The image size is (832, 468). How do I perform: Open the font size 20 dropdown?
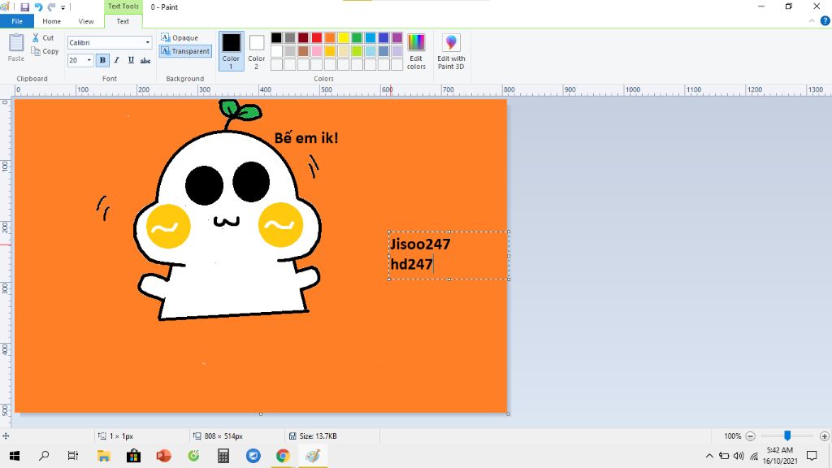click(89, 60)
